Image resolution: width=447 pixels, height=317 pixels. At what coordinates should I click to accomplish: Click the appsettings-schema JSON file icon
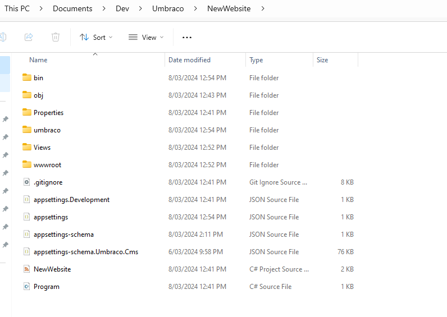(x=26, y=234)
